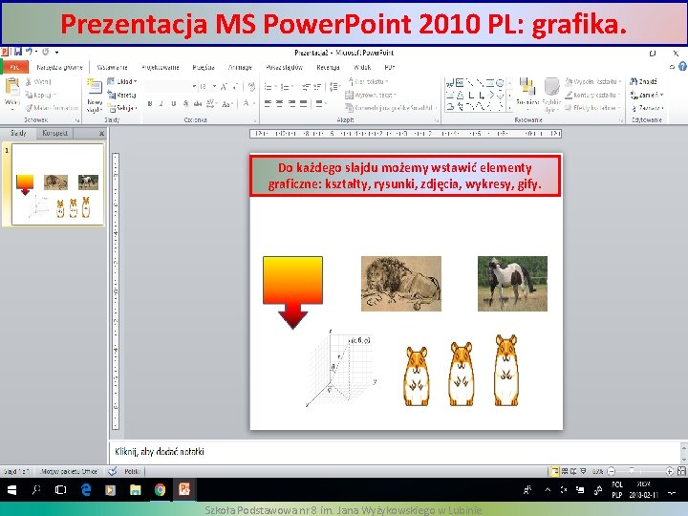Click Wytnij cut command
Viewport: 688px width, 516px height.
pos(38,81)
